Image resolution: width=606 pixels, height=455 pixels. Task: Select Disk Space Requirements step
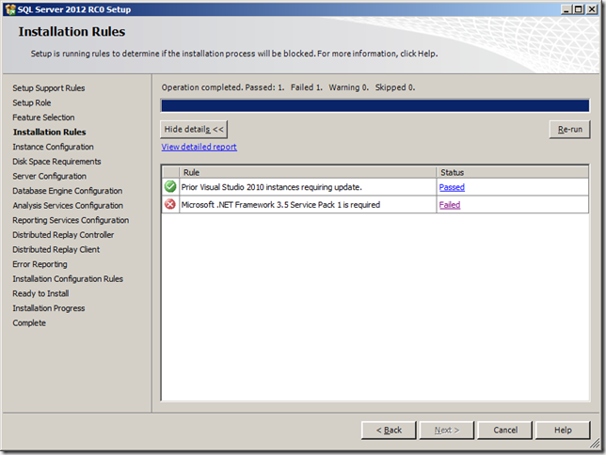pos(56,162)
